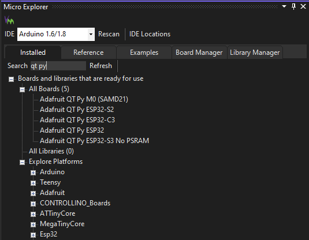Image resolution: width=309 pixels, height=240 pixels.
Task: Select Adafruit QT Py M0 (SAMD21)
Action: click(x=84, y=99)
